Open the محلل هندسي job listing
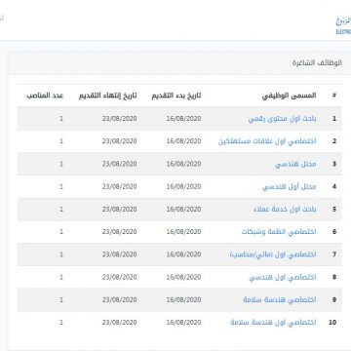Screen dimensions: 351x351 point(295,164)
